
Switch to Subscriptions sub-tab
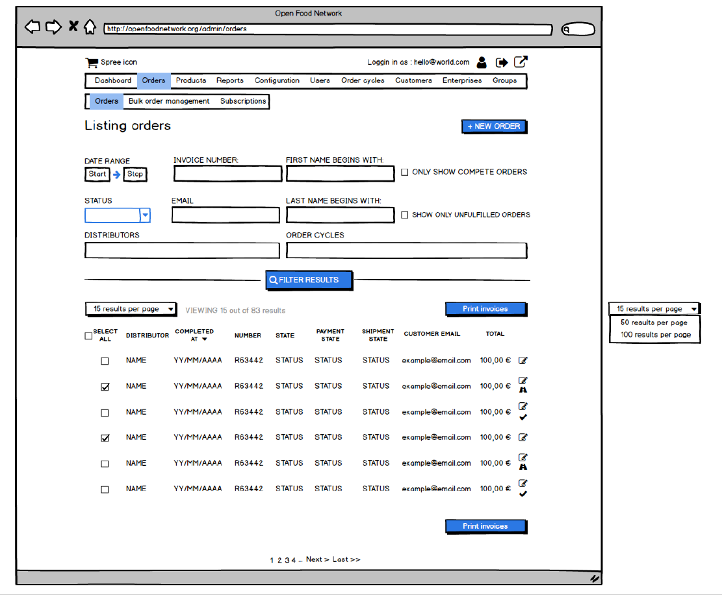point(243,101)
